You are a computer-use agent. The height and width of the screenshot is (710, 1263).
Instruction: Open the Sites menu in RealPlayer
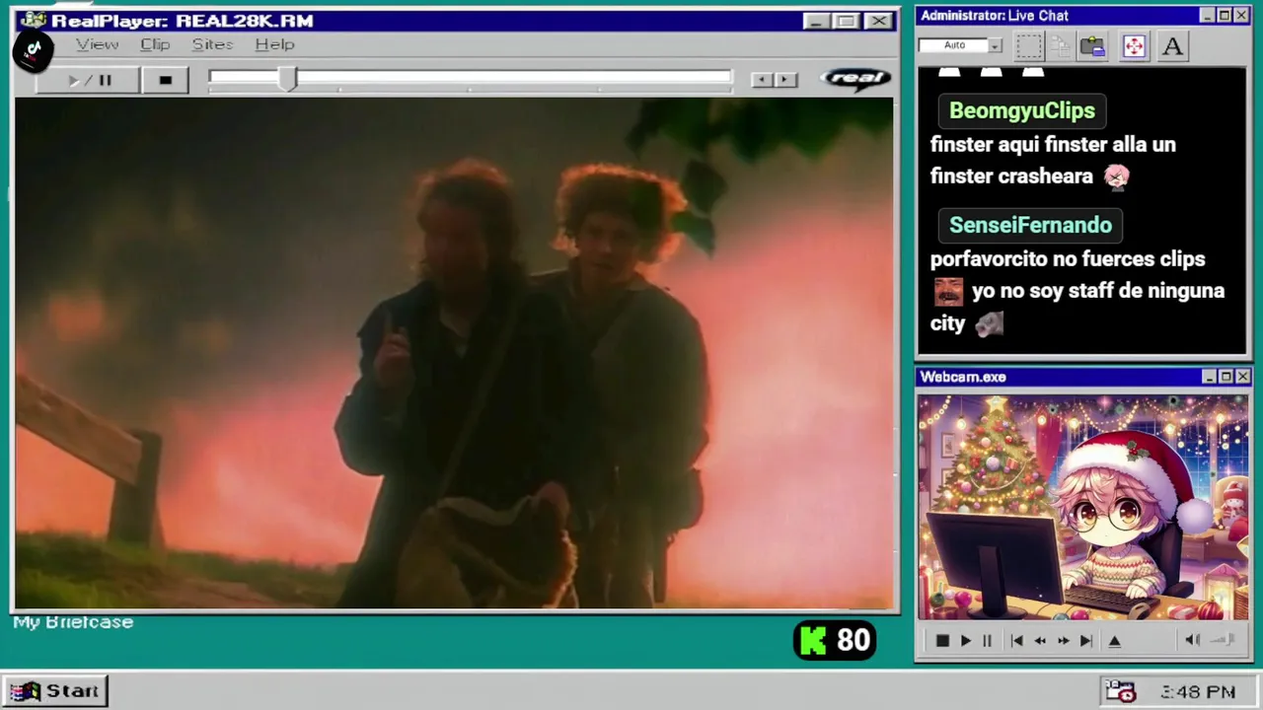click(212, 44)
